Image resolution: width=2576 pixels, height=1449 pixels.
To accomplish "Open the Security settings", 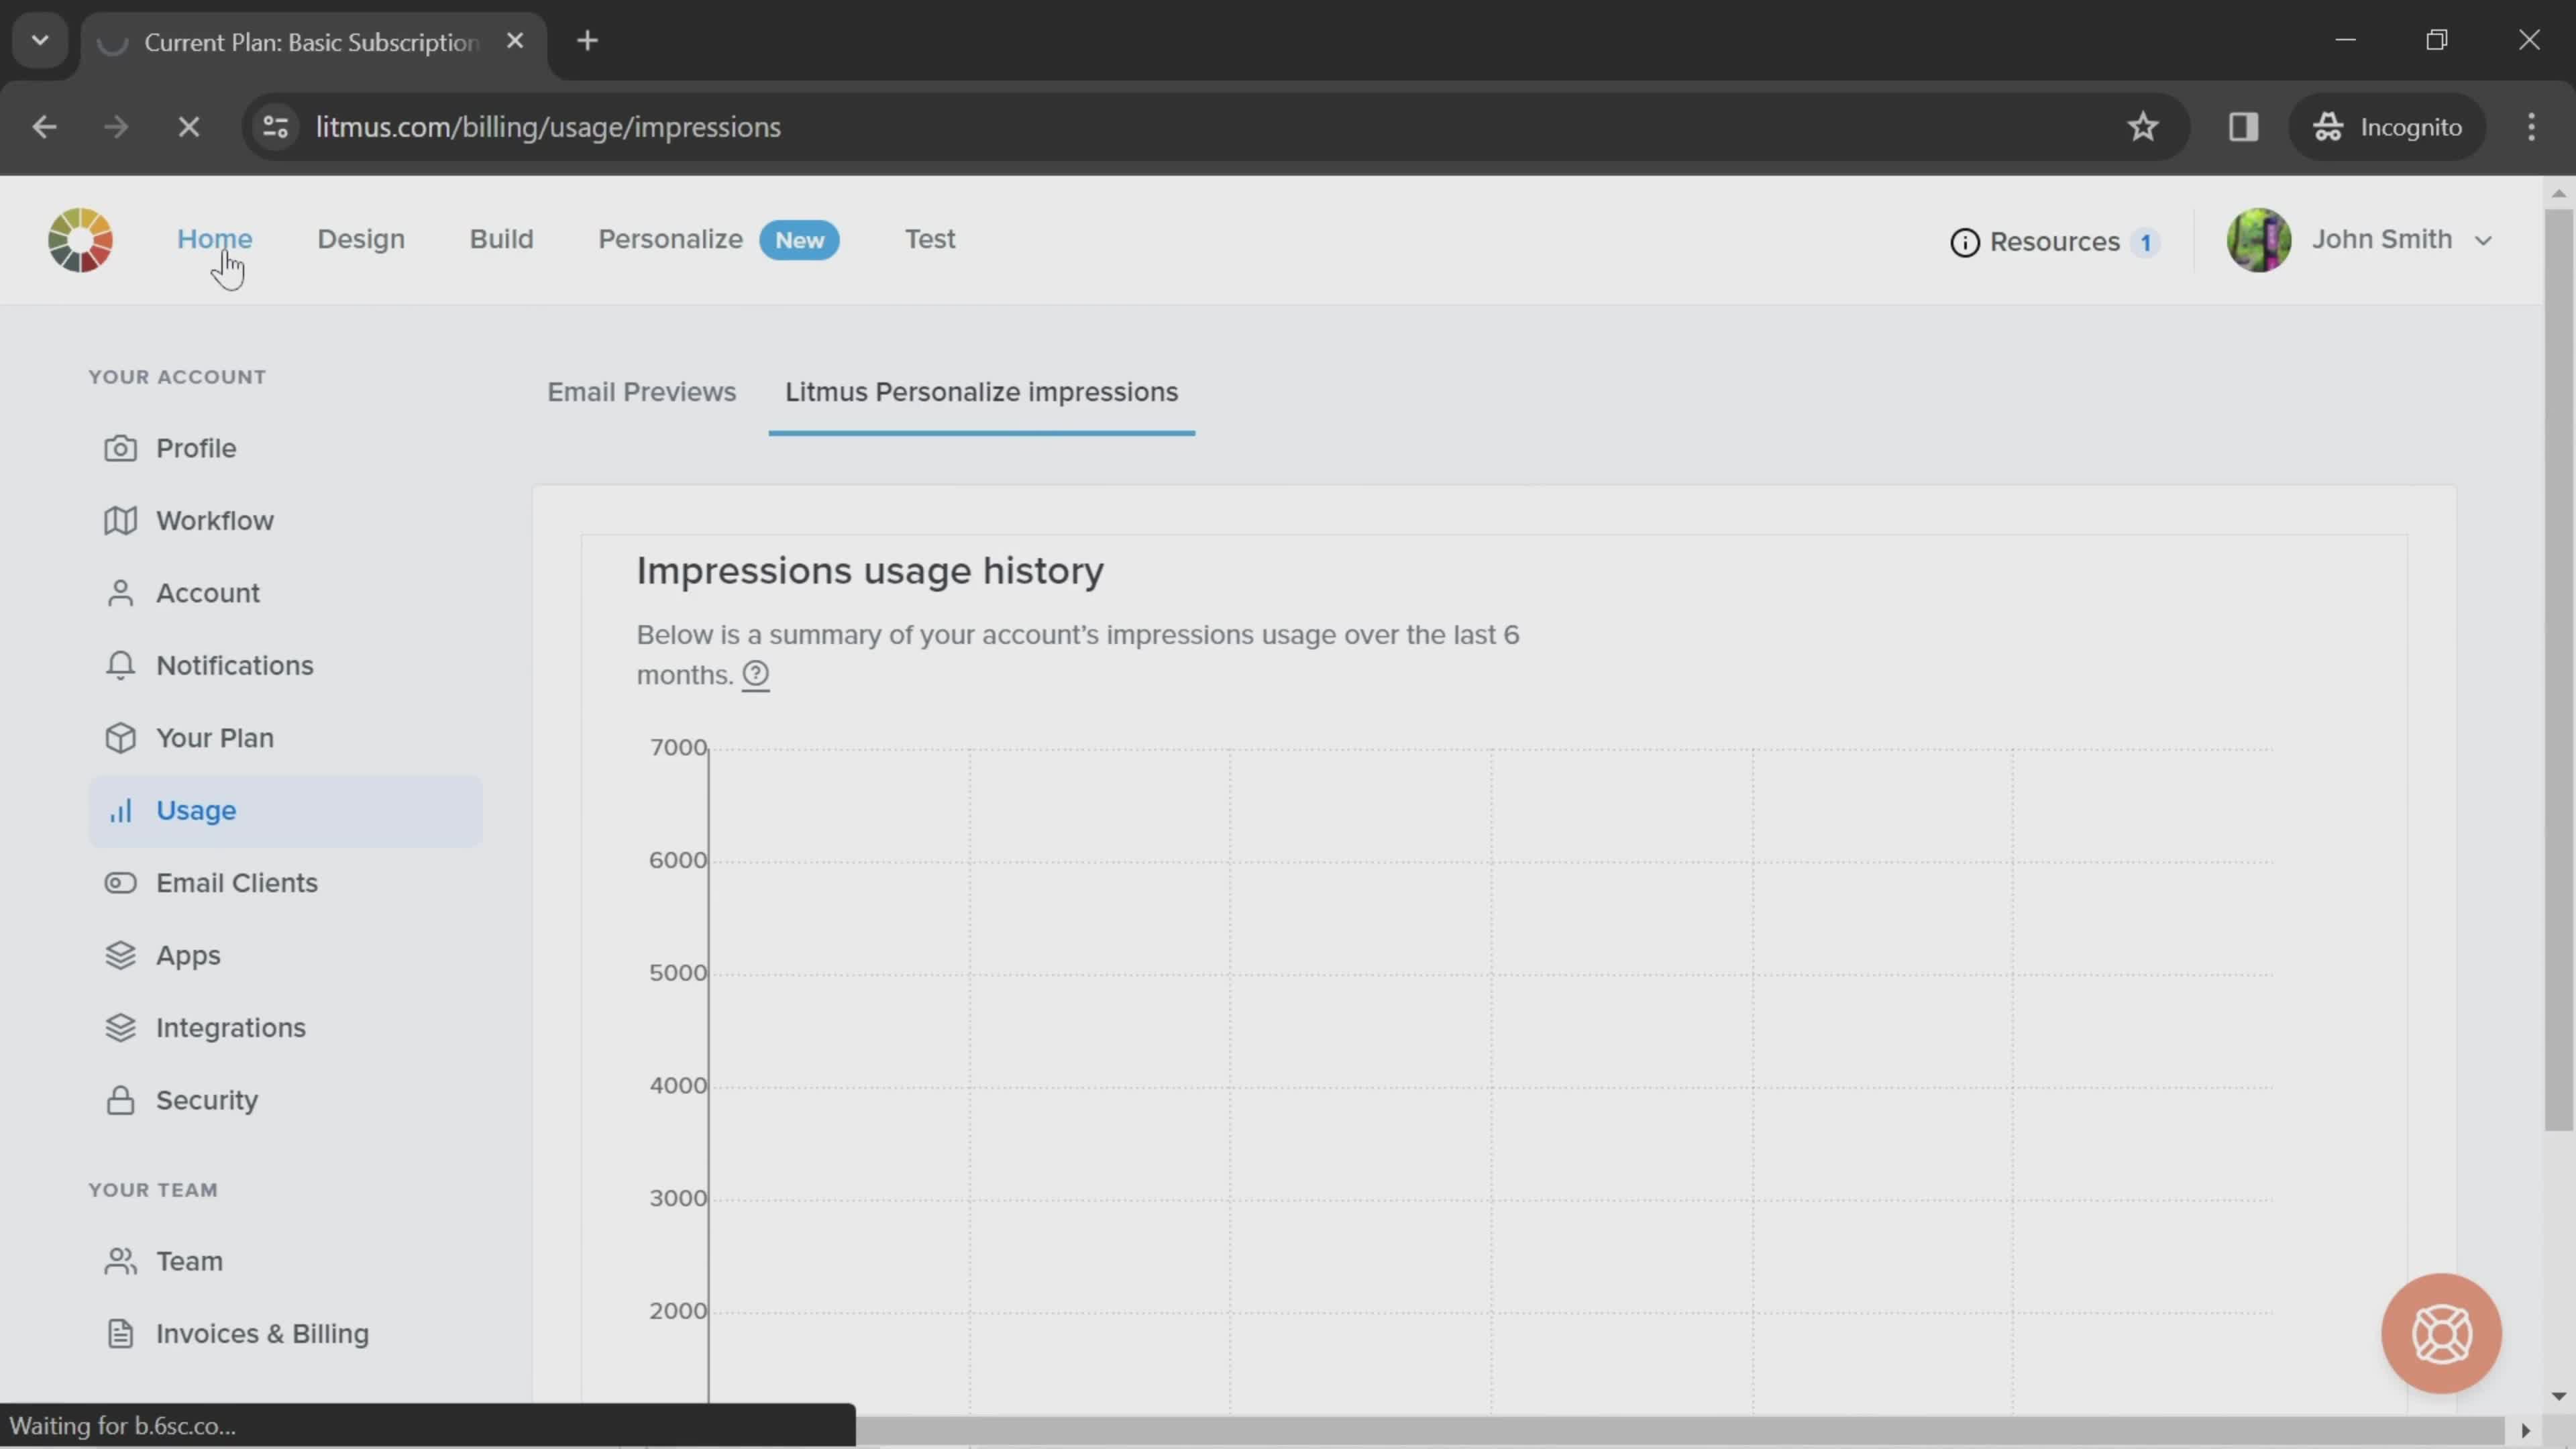I will (x=206, y=1101).
